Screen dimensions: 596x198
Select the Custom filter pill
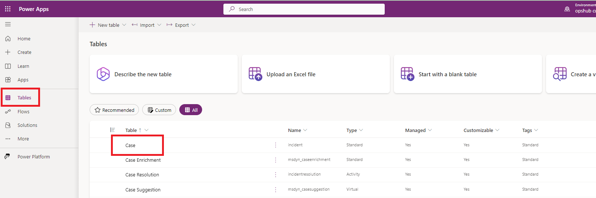pos(159,110)
